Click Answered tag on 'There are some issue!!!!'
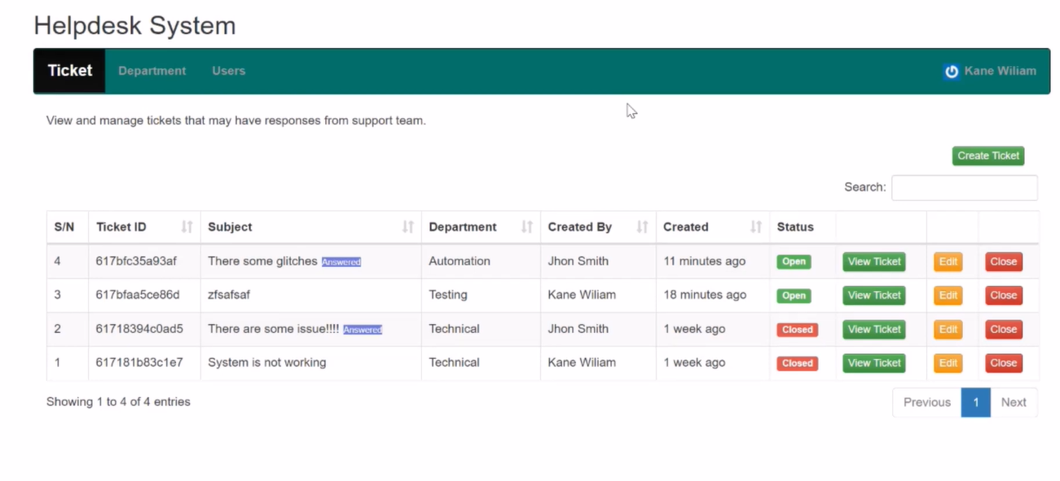This screenshot has width=1060, height=481. point(363,330)
